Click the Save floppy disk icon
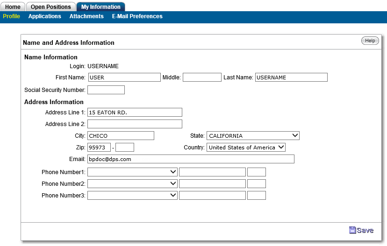Viewport: 387px width, 246px height. click(x=352, y=230)
